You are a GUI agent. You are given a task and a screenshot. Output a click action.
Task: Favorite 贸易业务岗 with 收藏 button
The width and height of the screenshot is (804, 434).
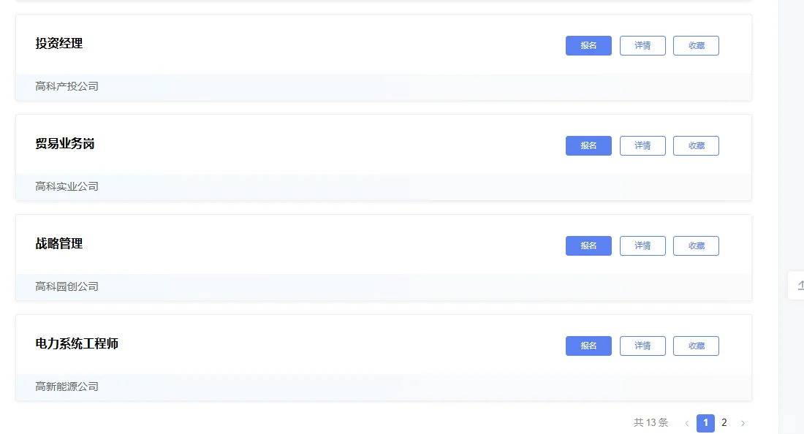pyautogui.click(x=696, y=145)
